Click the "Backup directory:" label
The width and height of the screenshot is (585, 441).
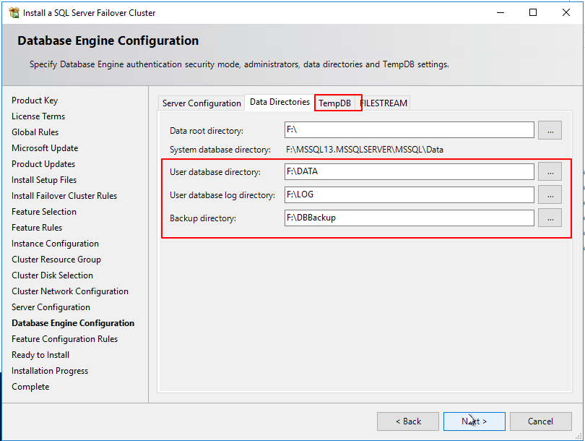(203, 218)
